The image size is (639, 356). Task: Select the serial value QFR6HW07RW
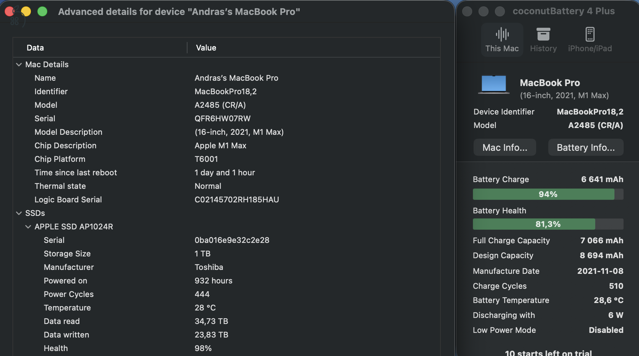pos(222,118)
